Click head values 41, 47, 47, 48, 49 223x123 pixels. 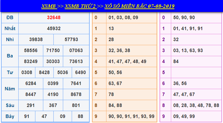click(127, 61)
